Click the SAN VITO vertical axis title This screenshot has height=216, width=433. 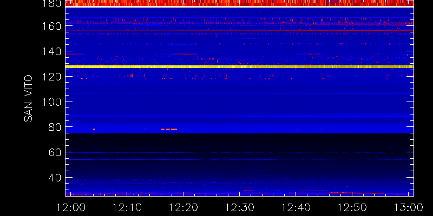click(x=28, y=98)
